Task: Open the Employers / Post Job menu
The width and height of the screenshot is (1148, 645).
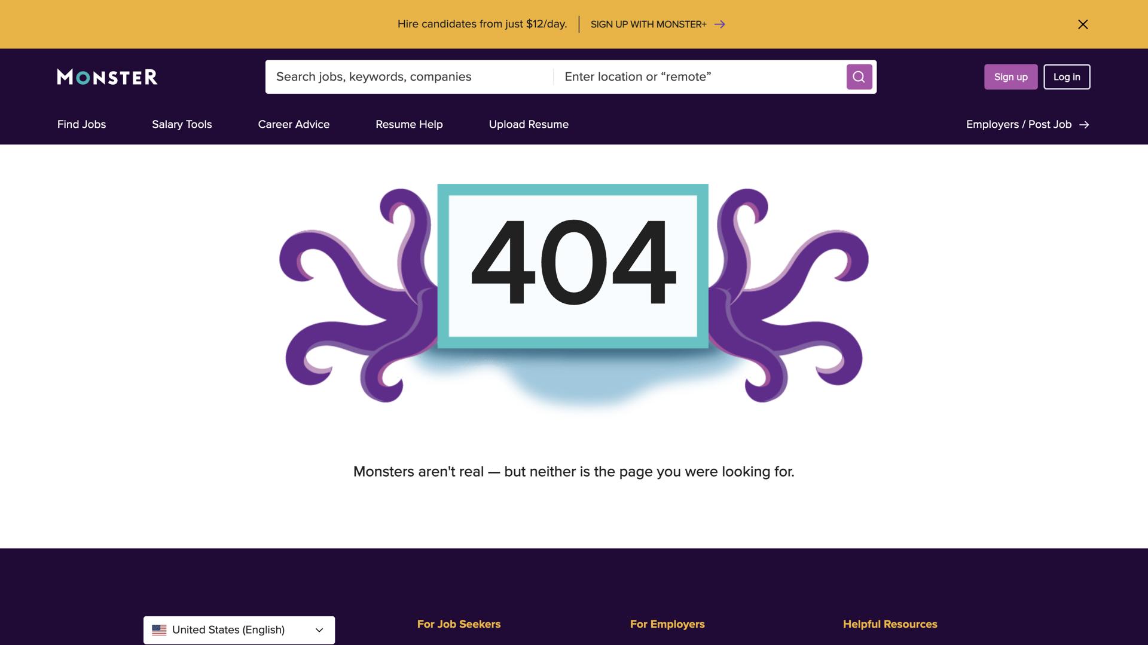Action: click(1018, 124)
